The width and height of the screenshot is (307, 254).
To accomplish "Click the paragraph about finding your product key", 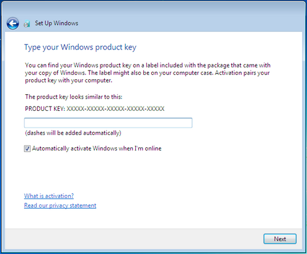I will click(x=148, y=72).
